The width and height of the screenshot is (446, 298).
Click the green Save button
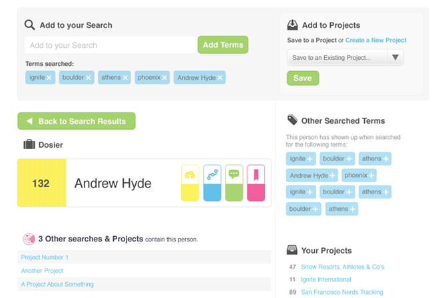[x=303, y=78]
